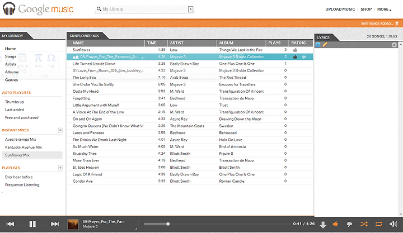Open Frequence Listening playlist
The height and width of the screenshot is (233, 403).
(x=22, y=185)
